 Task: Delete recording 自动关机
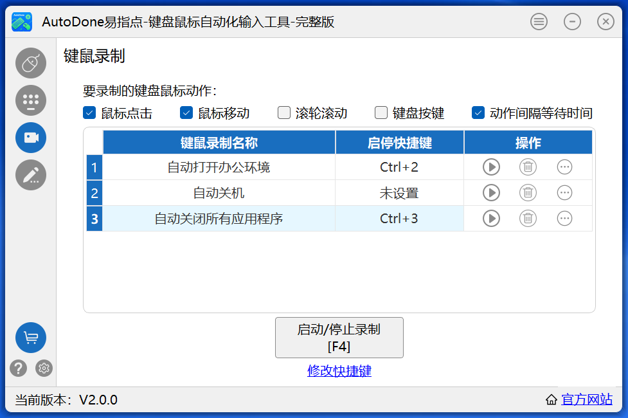(x=528, y=193)
